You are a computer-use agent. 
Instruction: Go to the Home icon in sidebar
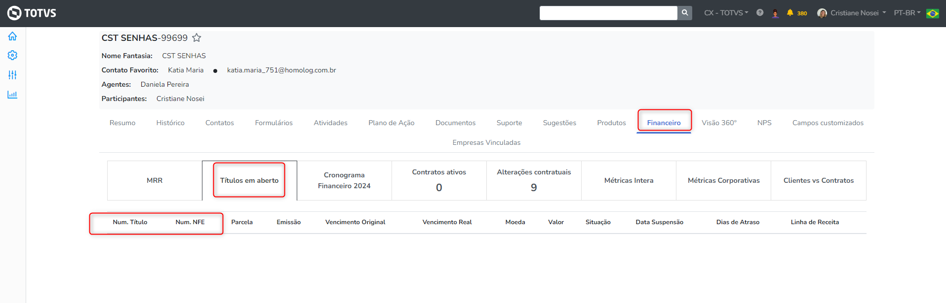12,36
